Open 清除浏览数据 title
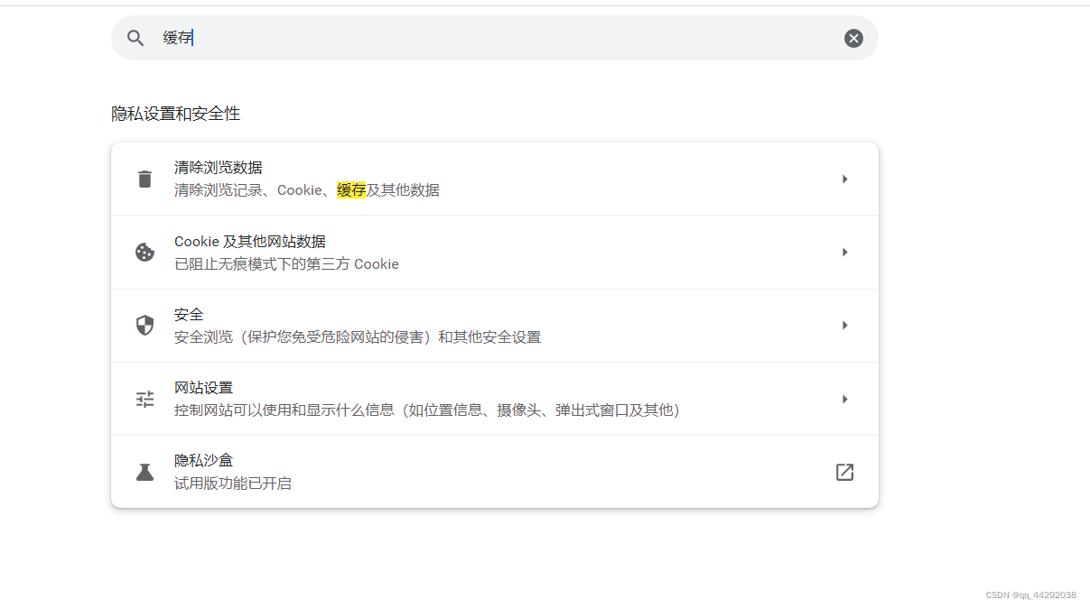 [x=219, y=168]
